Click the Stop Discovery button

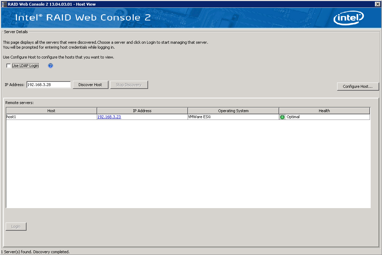(129, 85)
